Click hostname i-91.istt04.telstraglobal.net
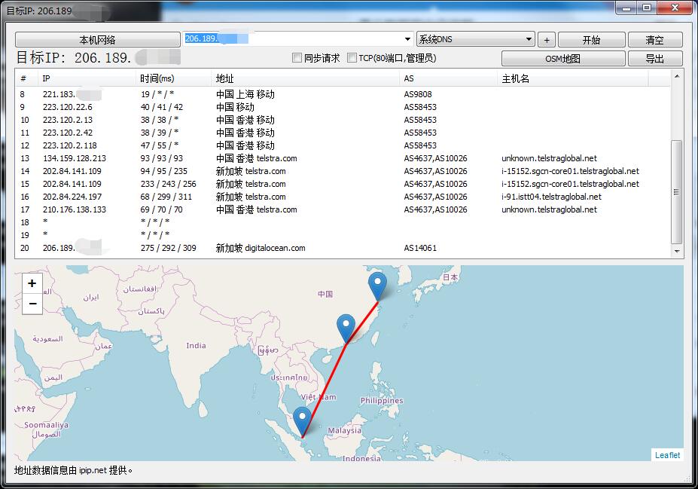The height and width of the screenshot is (489, 698). [551, 197]
